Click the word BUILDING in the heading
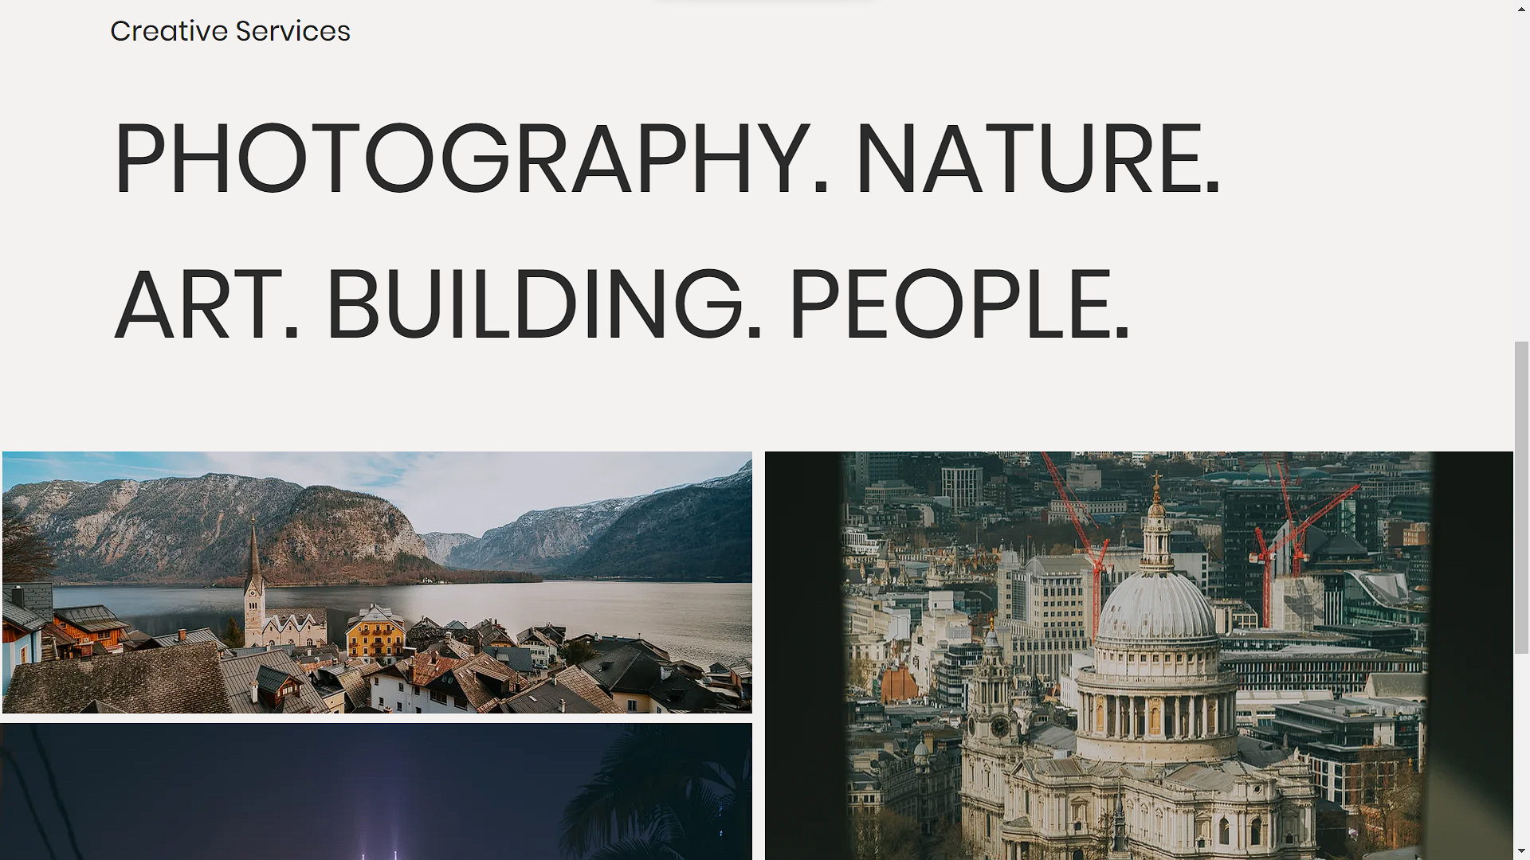 click(x=534, y=304)
